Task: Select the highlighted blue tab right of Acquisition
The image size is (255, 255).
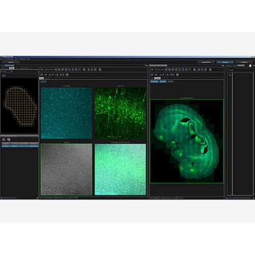Action: [225, 62]
